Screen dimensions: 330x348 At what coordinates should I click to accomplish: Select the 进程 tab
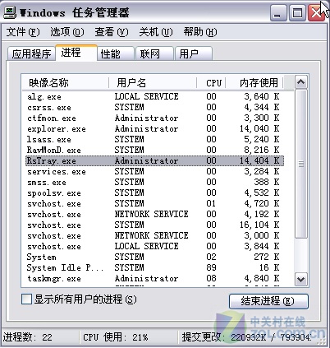pyautogui.click(x=76, y=53)
